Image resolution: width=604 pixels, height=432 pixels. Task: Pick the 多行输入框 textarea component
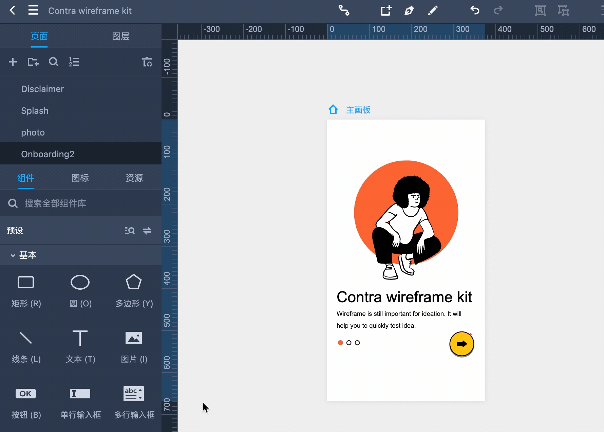pos(134,402)
